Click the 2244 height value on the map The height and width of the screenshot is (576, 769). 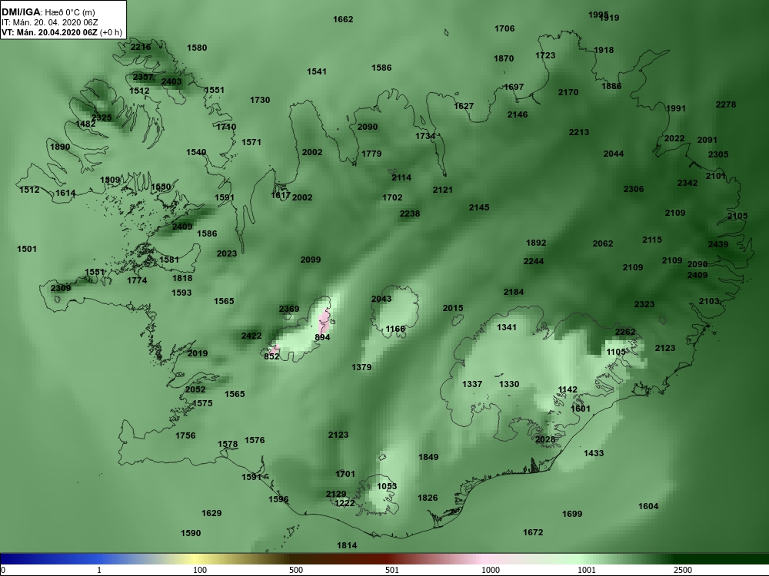[x=533, y=261]
